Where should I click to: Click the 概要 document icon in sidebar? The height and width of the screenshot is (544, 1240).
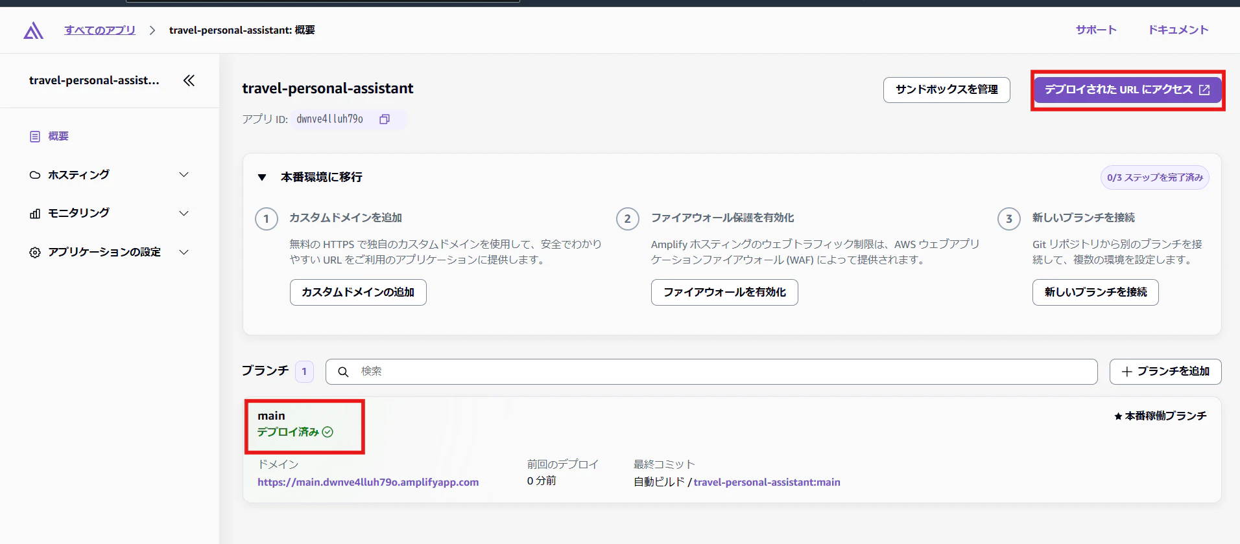pos(35,137)
